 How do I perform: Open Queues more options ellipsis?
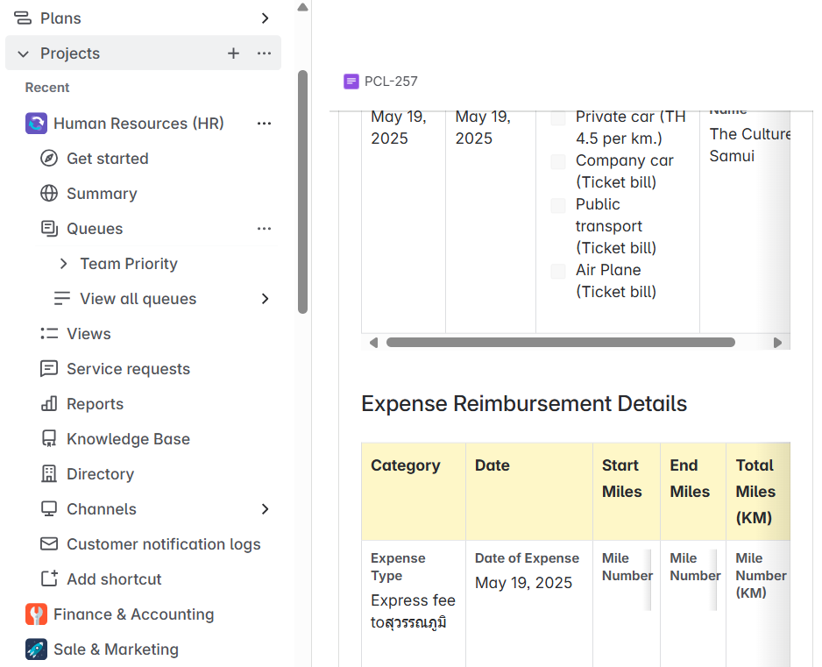point(265,228)
